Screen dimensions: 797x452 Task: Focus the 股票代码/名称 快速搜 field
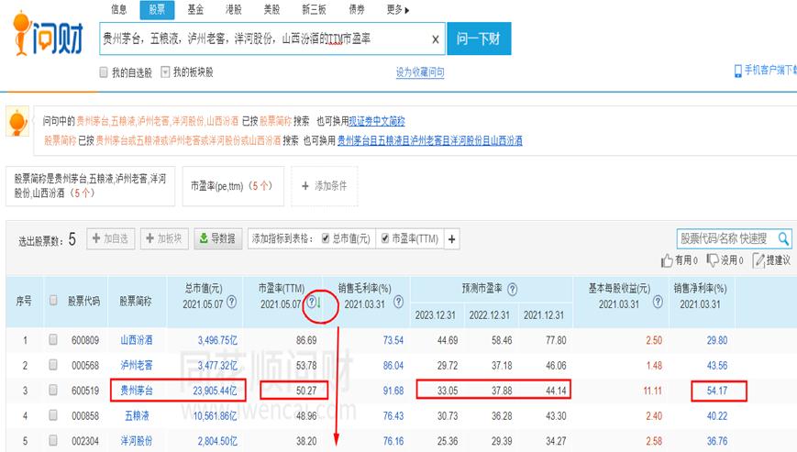(x=727, y=238)
